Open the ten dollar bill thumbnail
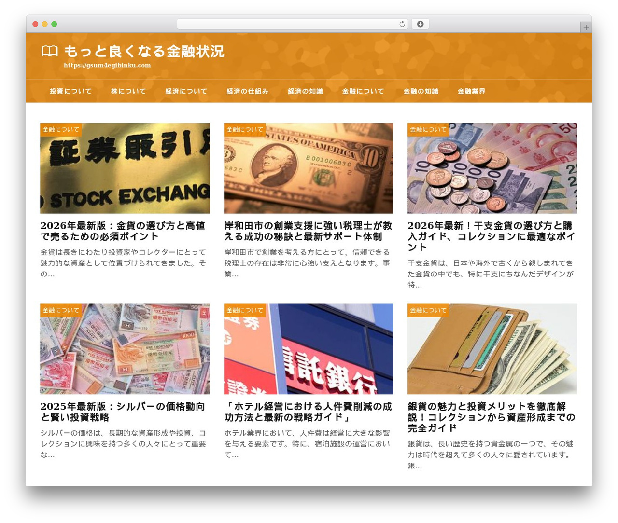This screenshot has width=618, height=523. [309, 168]
